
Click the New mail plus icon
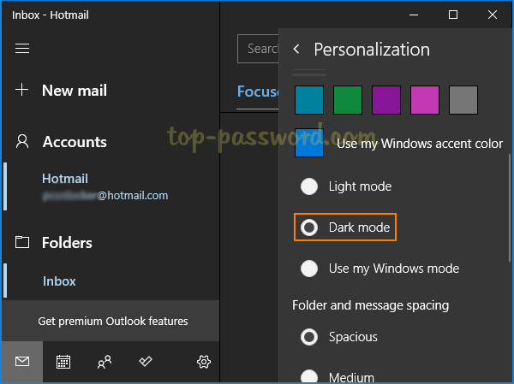tap(22, 90)
